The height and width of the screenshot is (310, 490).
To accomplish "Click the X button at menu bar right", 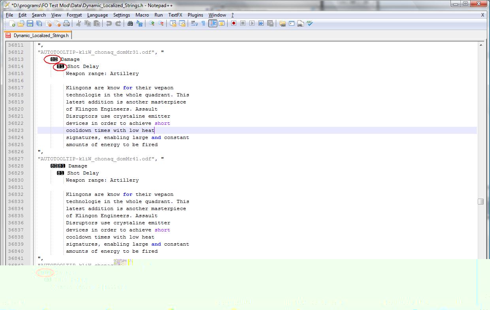I will 482,15.
